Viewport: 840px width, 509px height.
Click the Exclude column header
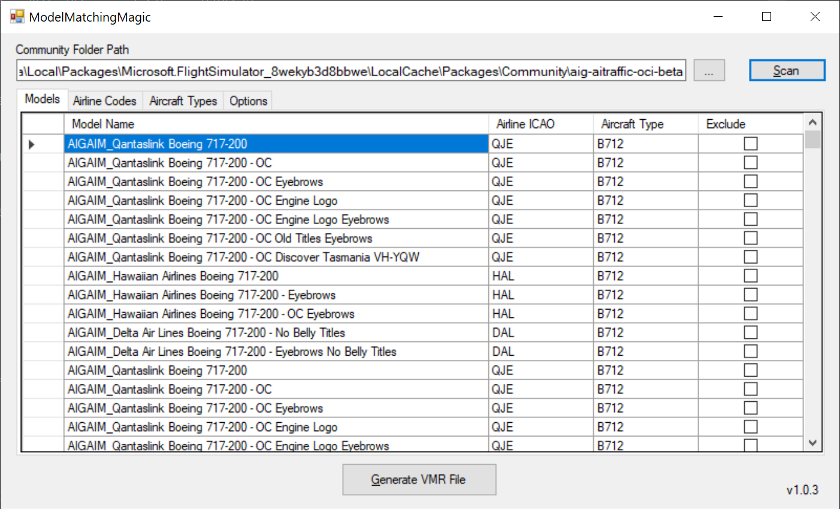click(751, 124)
